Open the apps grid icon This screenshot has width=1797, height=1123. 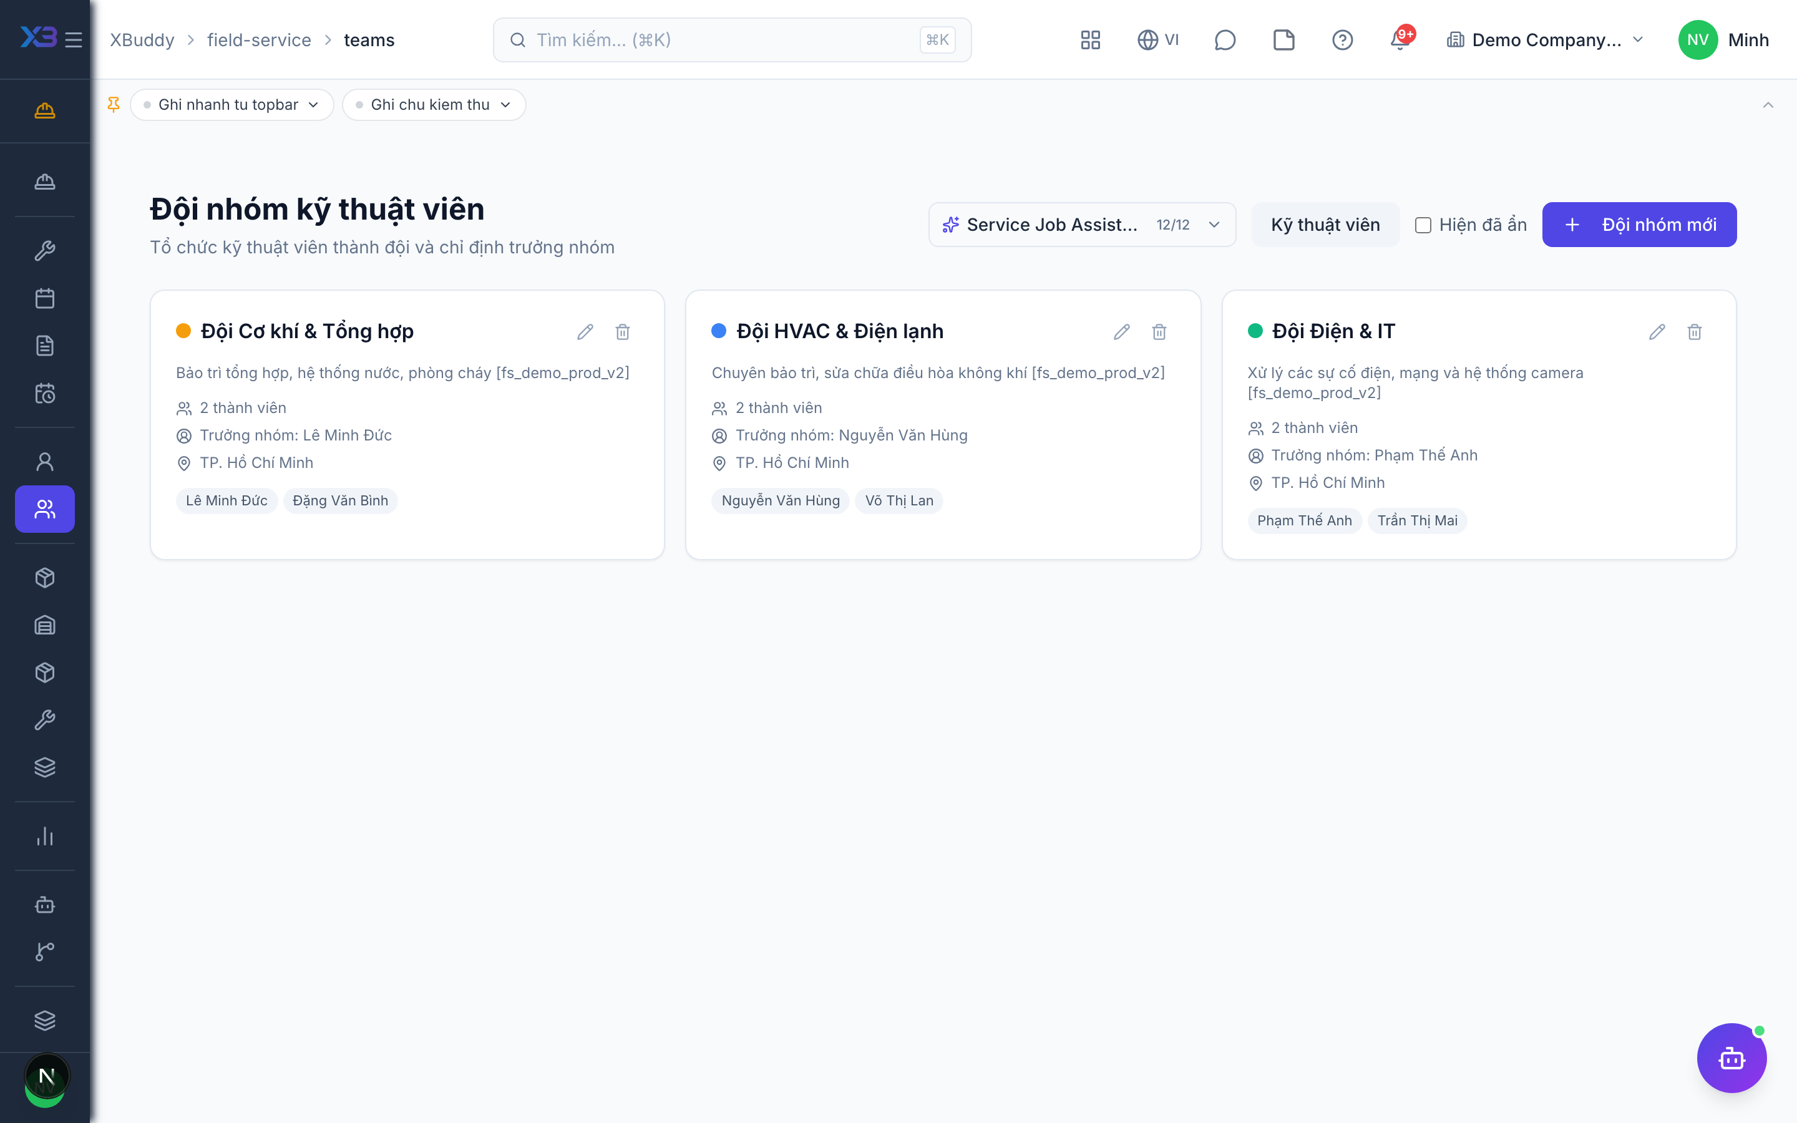(x=1090, y=39)
